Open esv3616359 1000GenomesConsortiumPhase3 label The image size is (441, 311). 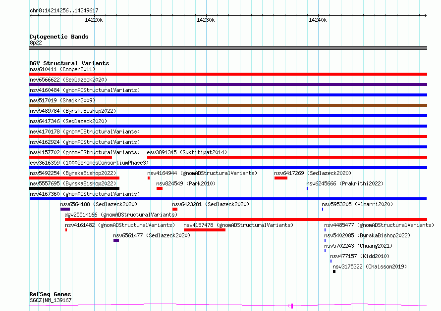coord(89,163)
